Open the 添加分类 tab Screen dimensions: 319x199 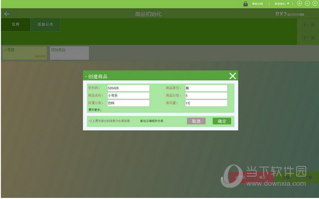[45, 24]
